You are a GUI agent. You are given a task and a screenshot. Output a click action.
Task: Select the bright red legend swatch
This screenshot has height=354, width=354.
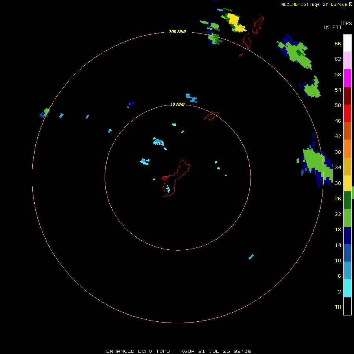point(347,113)
